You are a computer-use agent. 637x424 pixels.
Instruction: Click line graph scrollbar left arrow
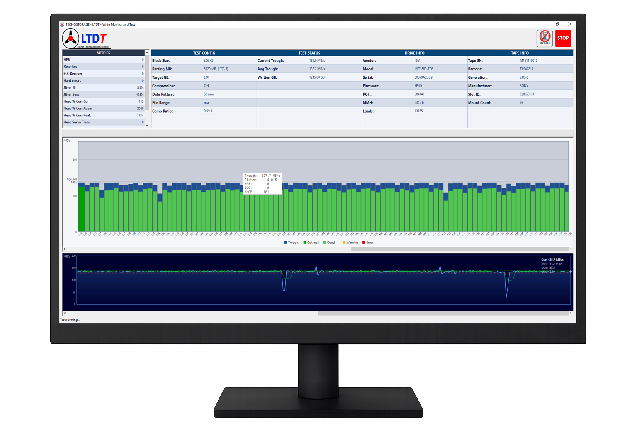tap(65, 313)
